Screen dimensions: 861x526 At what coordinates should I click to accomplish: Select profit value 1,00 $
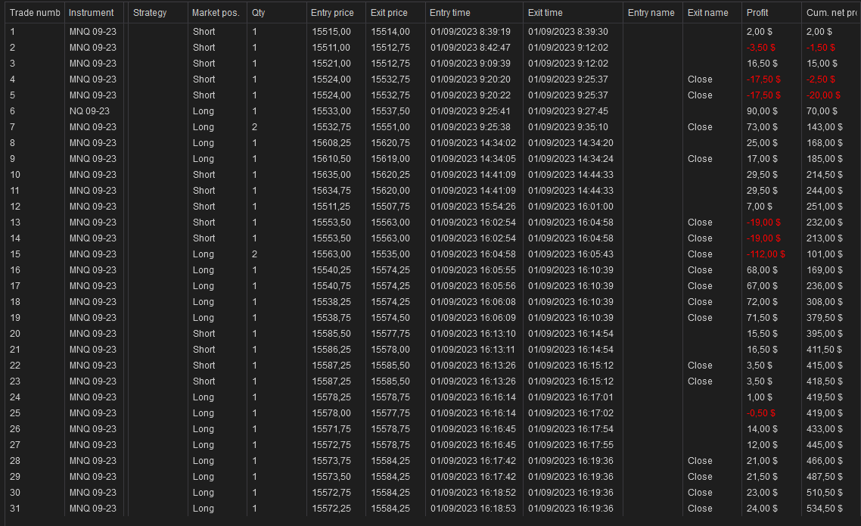pyautogui.click(x=760, y=397)
